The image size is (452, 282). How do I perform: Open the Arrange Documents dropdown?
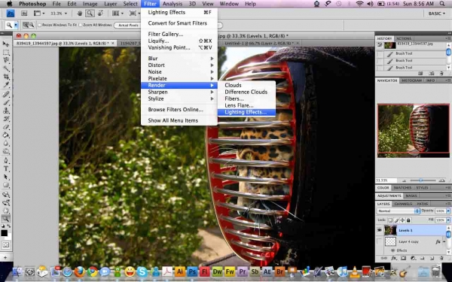118,14
